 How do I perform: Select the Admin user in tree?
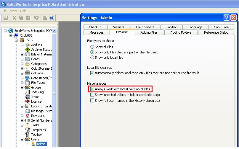tap(41, 144)
